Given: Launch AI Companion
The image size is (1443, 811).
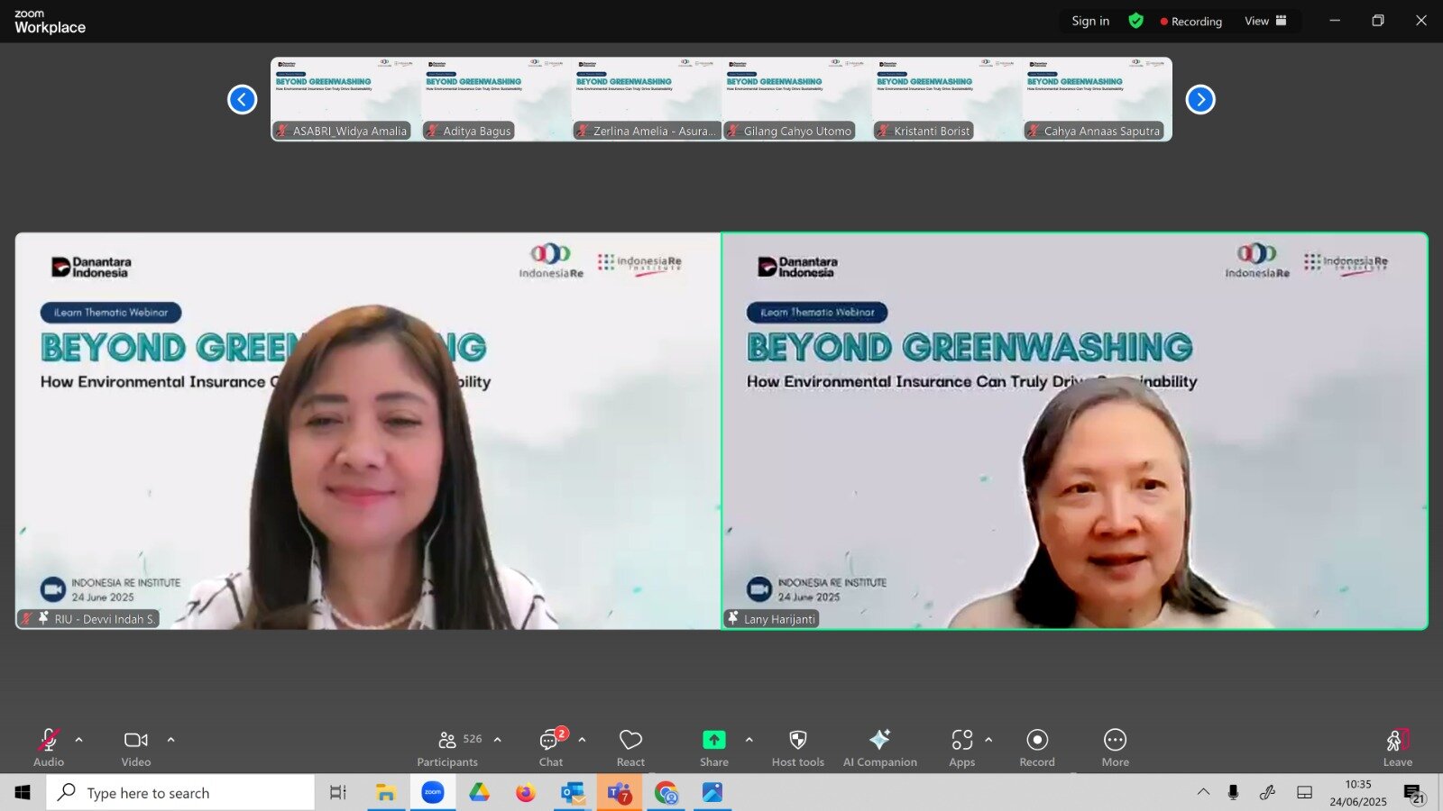Looking at the screenshot, I should 880,748.
